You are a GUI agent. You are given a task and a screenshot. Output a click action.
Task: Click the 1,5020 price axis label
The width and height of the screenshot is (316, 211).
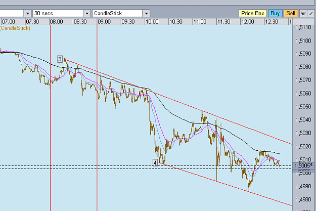(303, 146)
